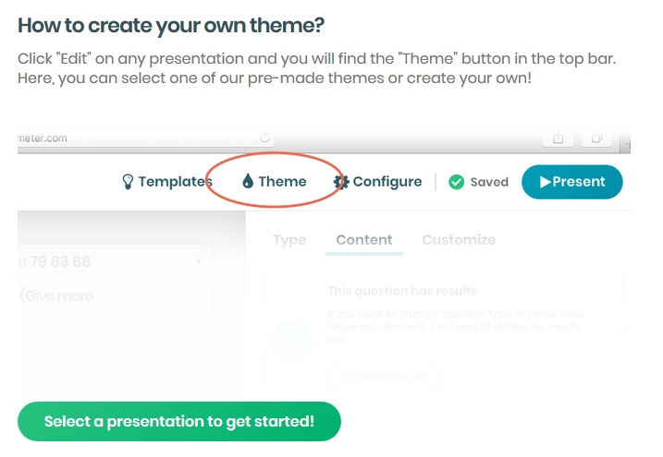
Task: Click the "79 83 66" code text
Action: tap(55, 262)
